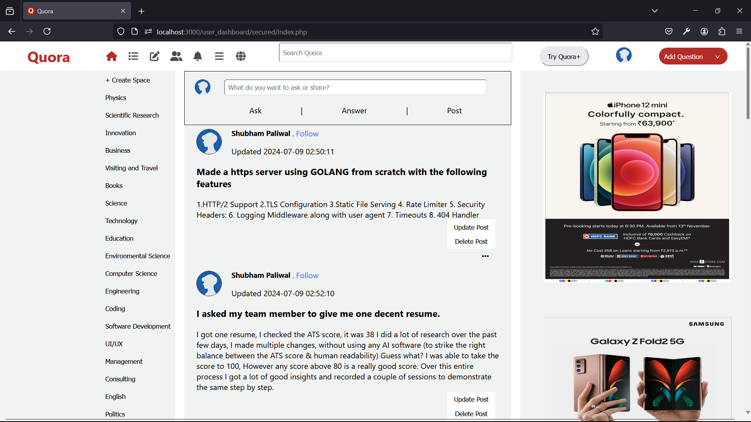Viewport: 751px width, 422px height.
Task: Open Visiting and Travel space
Action: pyautogui.click(x=131, y=168)
